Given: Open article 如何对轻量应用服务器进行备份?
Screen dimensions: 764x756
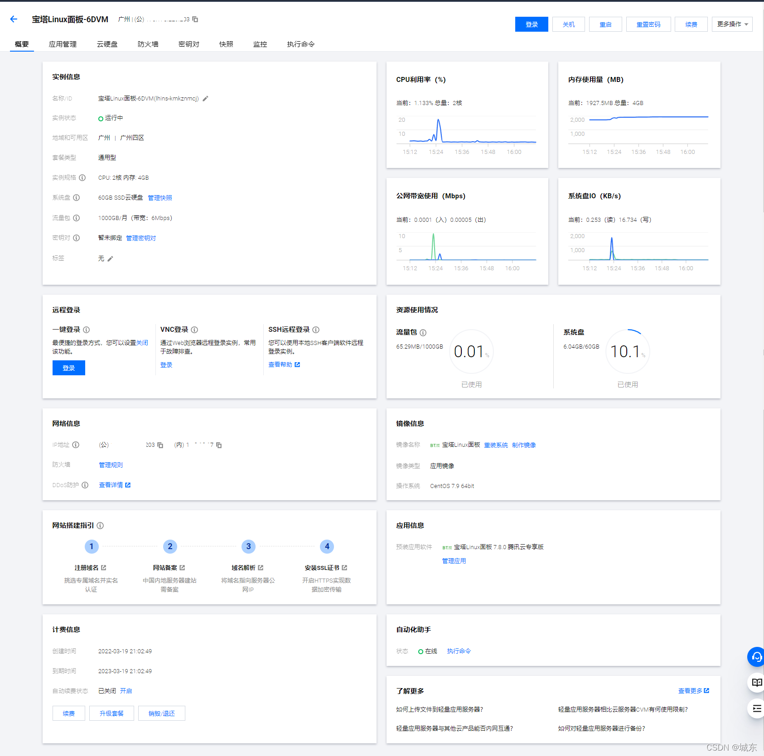Looking at the screenshot, I should [x=601, y=728].
